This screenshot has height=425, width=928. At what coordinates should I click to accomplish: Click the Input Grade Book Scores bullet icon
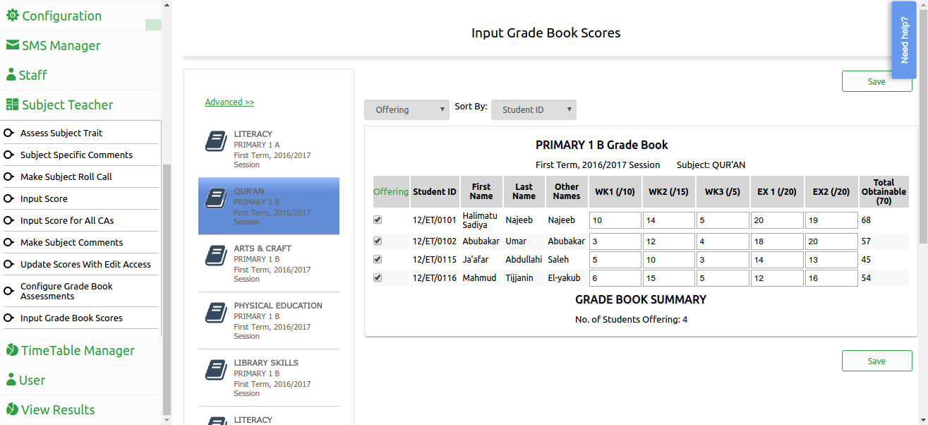pos(9,318)
